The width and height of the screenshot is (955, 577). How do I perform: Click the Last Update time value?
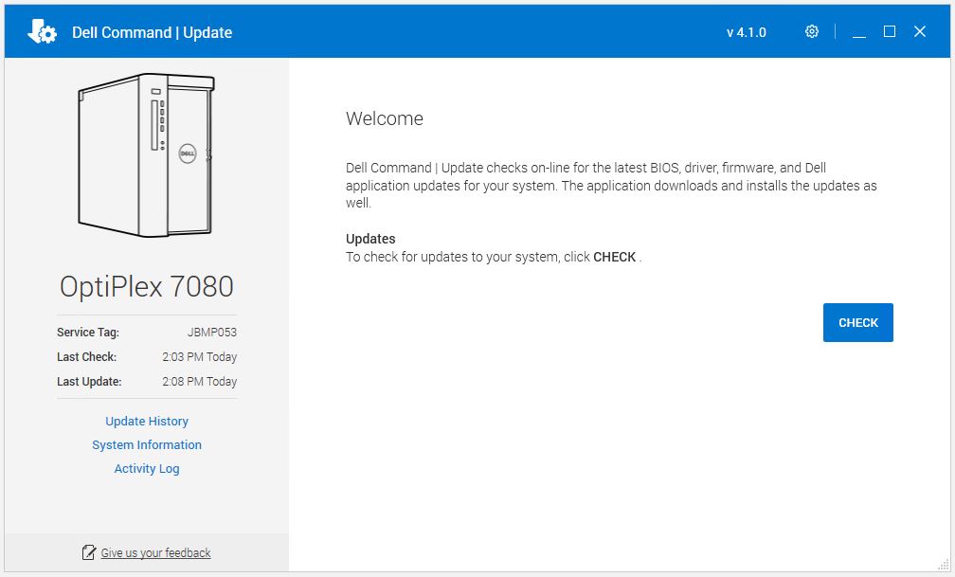click(x=199, y=382)
